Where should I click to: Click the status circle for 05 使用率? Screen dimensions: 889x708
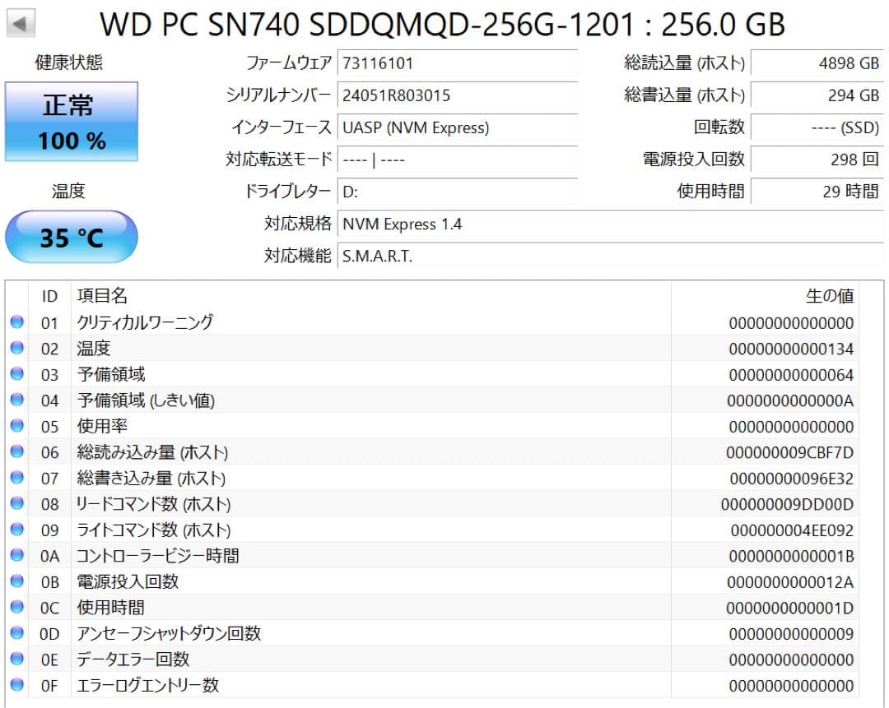(x=17, y=425)
